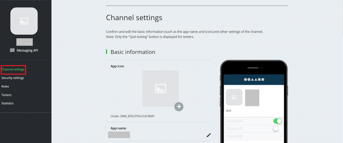Open Channel settings in the sidebar

click(x=13, y=69)
